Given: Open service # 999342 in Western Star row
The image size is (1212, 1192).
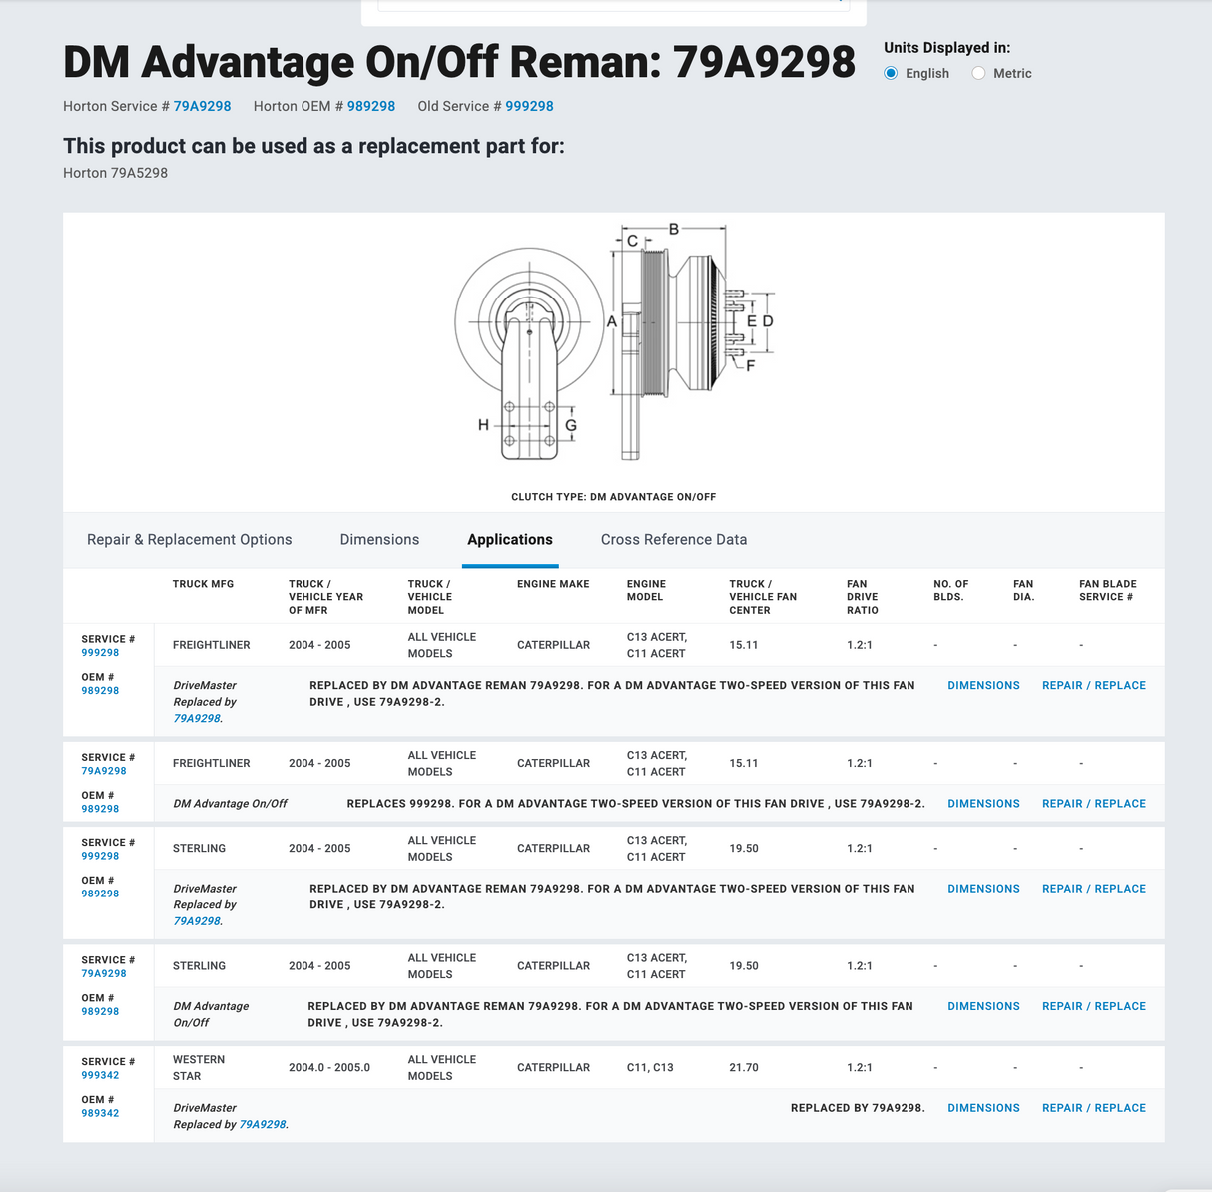Looking at the screenshot, I should [x=100, y=1075].
